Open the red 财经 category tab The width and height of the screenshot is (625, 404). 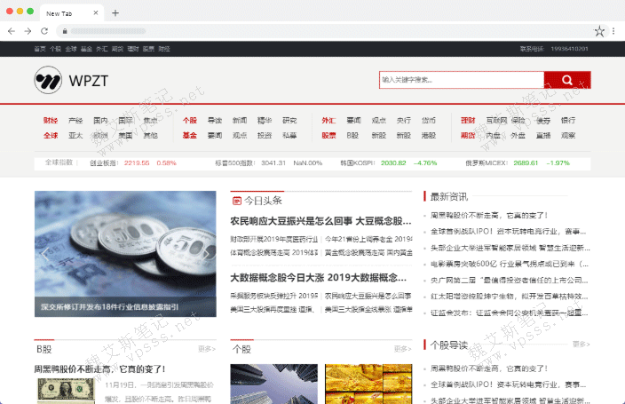click(x=50, y=120)
